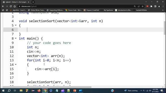Open the Rain coming weather widget

(x=131, y=91)
